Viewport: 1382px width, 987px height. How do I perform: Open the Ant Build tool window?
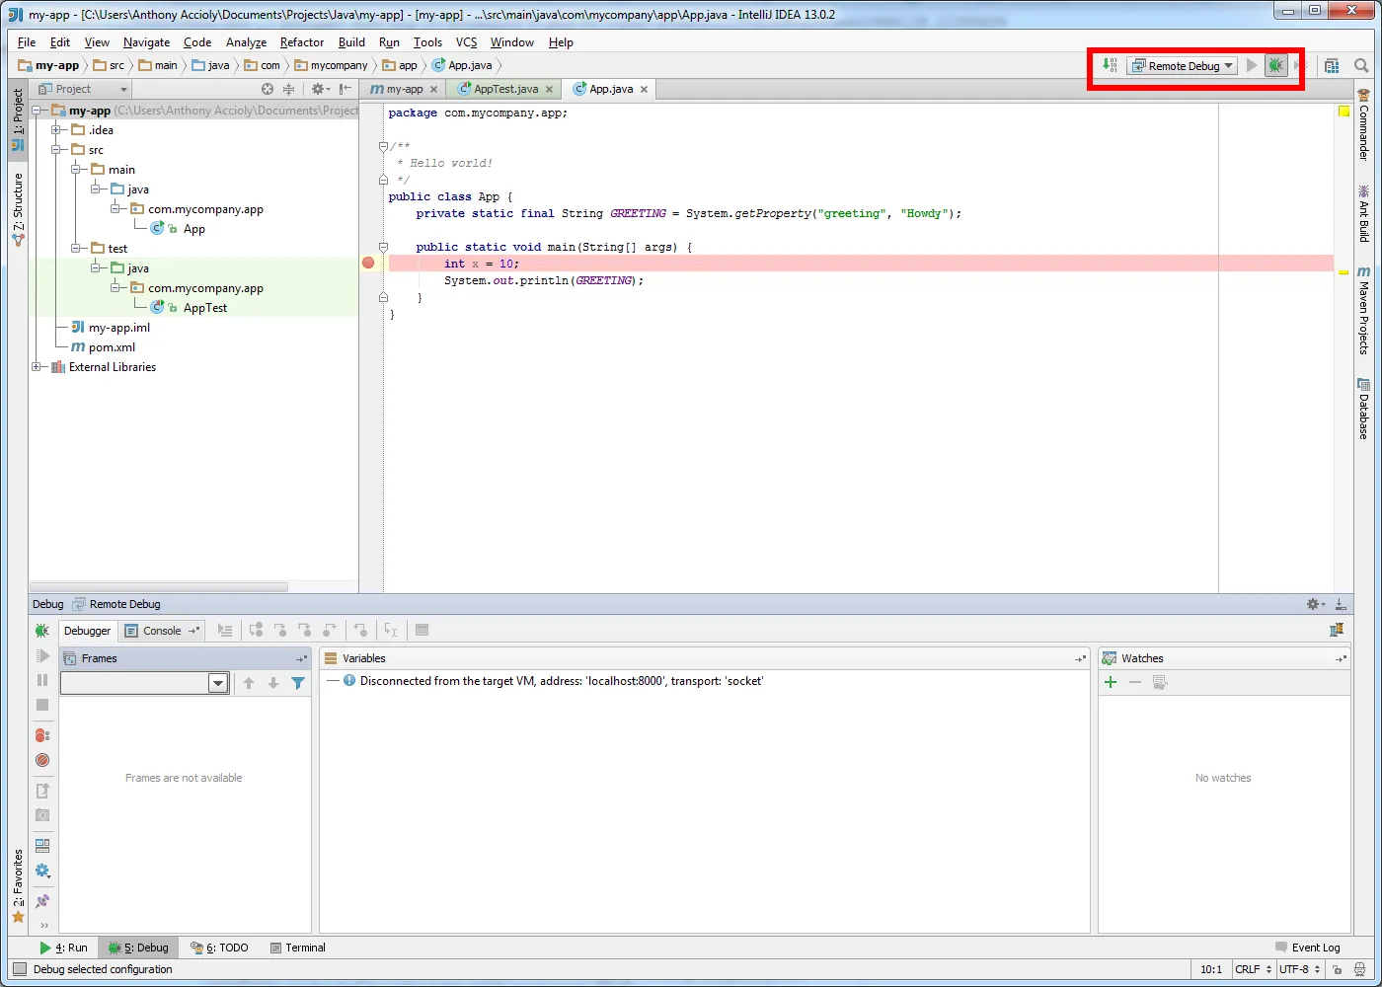tap(1363, 213)
